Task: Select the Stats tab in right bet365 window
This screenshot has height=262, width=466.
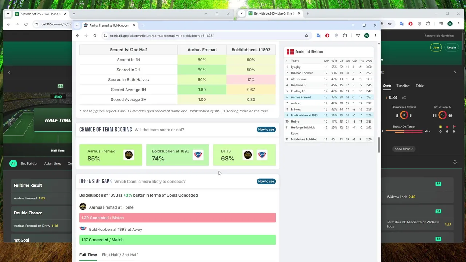Action: [x=387, y=86]
